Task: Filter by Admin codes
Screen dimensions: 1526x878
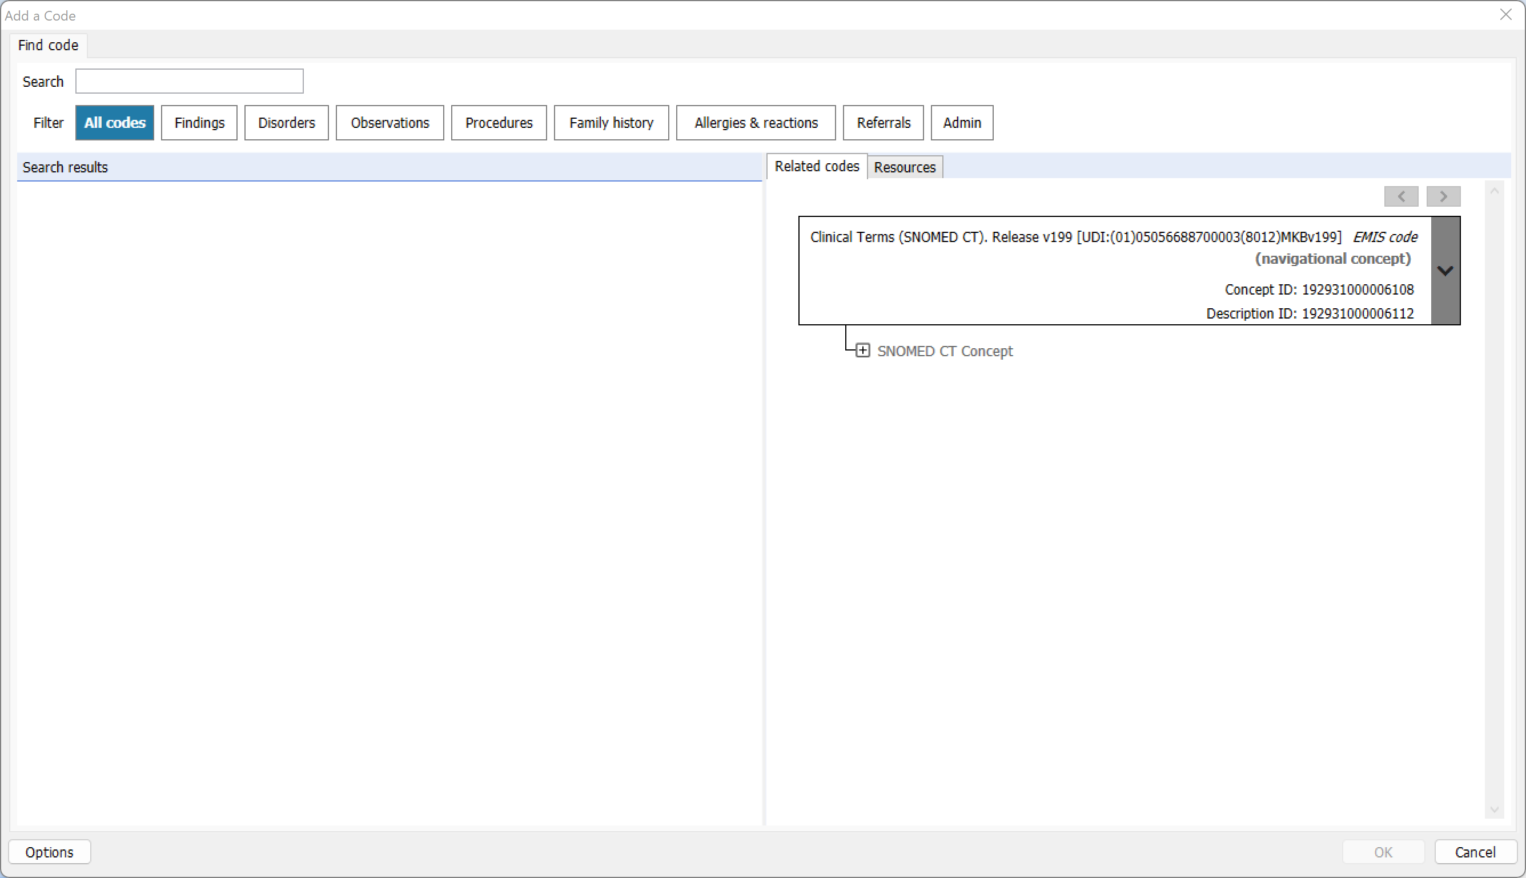Action: (962, 122)
